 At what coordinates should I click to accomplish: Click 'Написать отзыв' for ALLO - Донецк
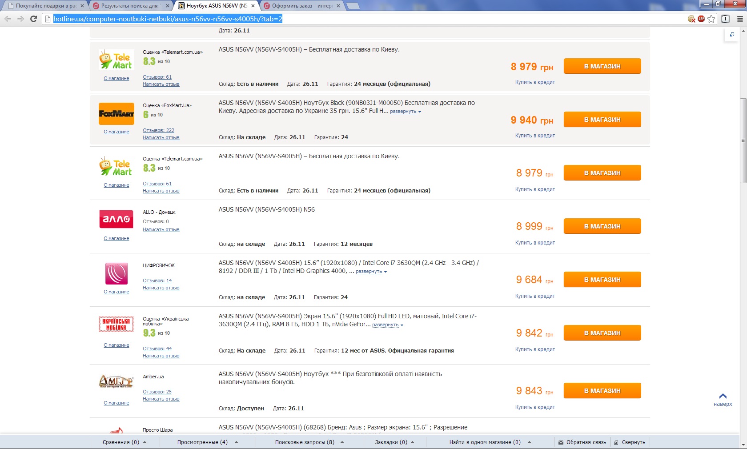161,229
